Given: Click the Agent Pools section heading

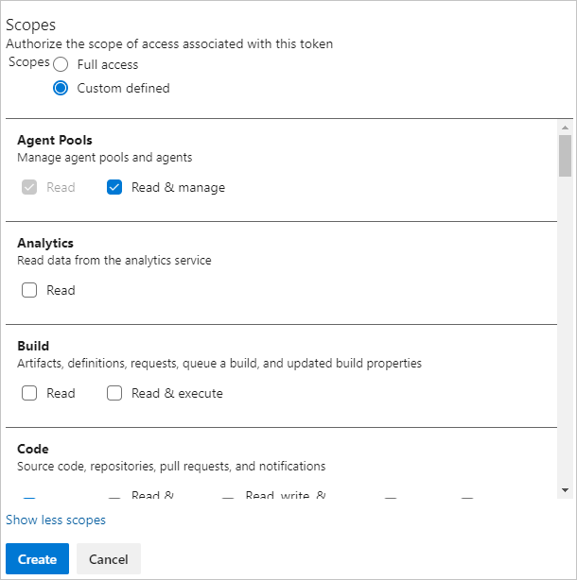Looking at the screenshot, I should pos(55,140).
